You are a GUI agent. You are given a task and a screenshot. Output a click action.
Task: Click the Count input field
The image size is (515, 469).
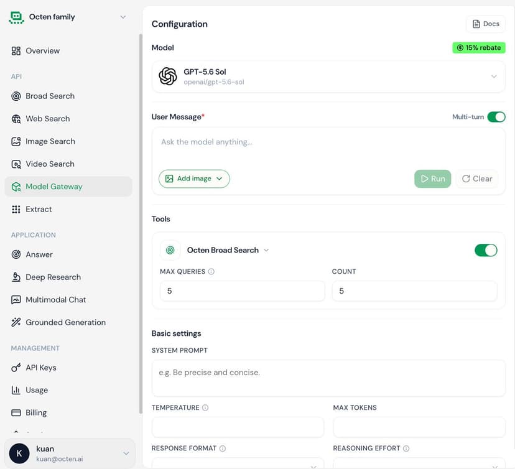[x=414, y=291]
